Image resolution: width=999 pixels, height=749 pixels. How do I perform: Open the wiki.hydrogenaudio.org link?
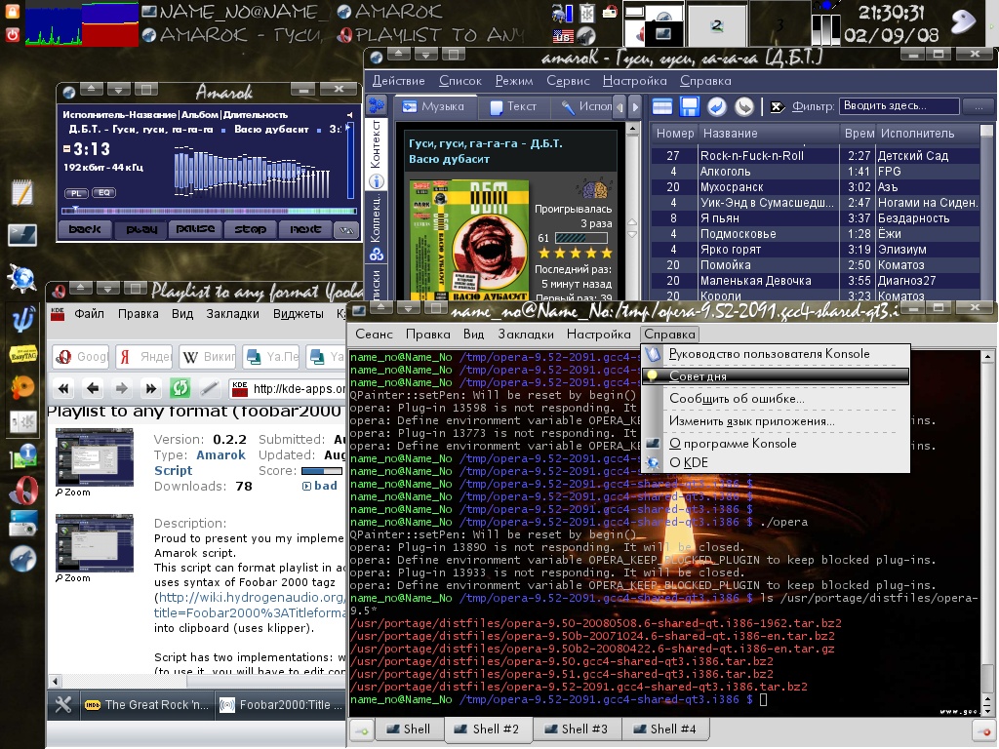click(251, 598)
